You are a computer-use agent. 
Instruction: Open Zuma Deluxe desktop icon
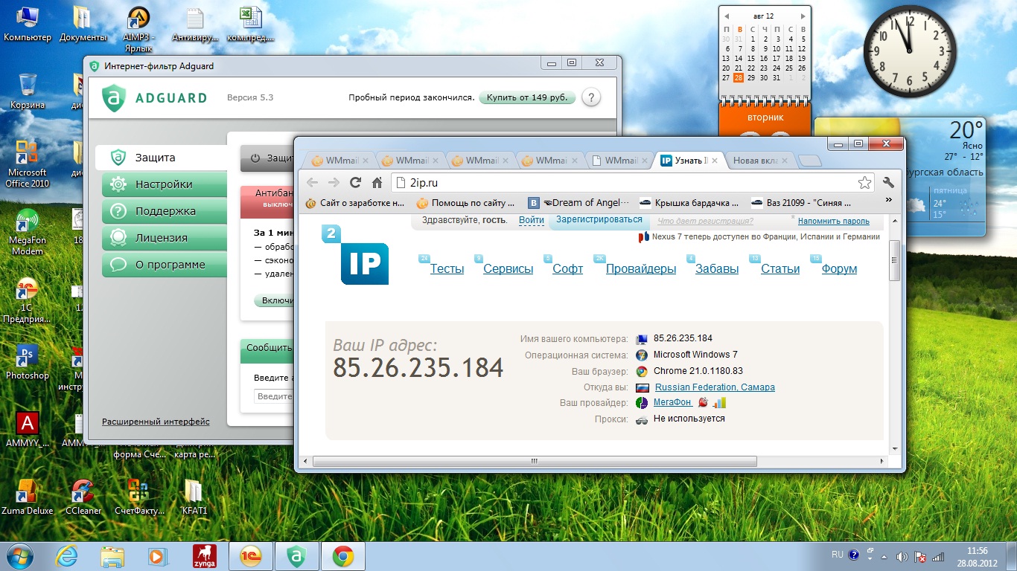(x=28, y=497)
